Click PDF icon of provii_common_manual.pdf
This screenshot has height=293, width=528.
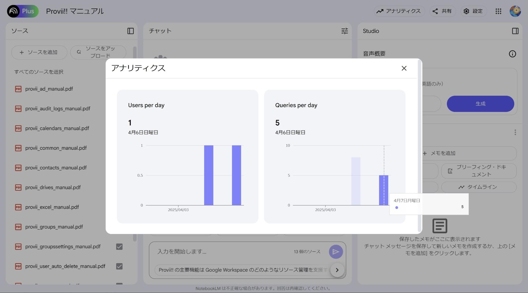18,148
